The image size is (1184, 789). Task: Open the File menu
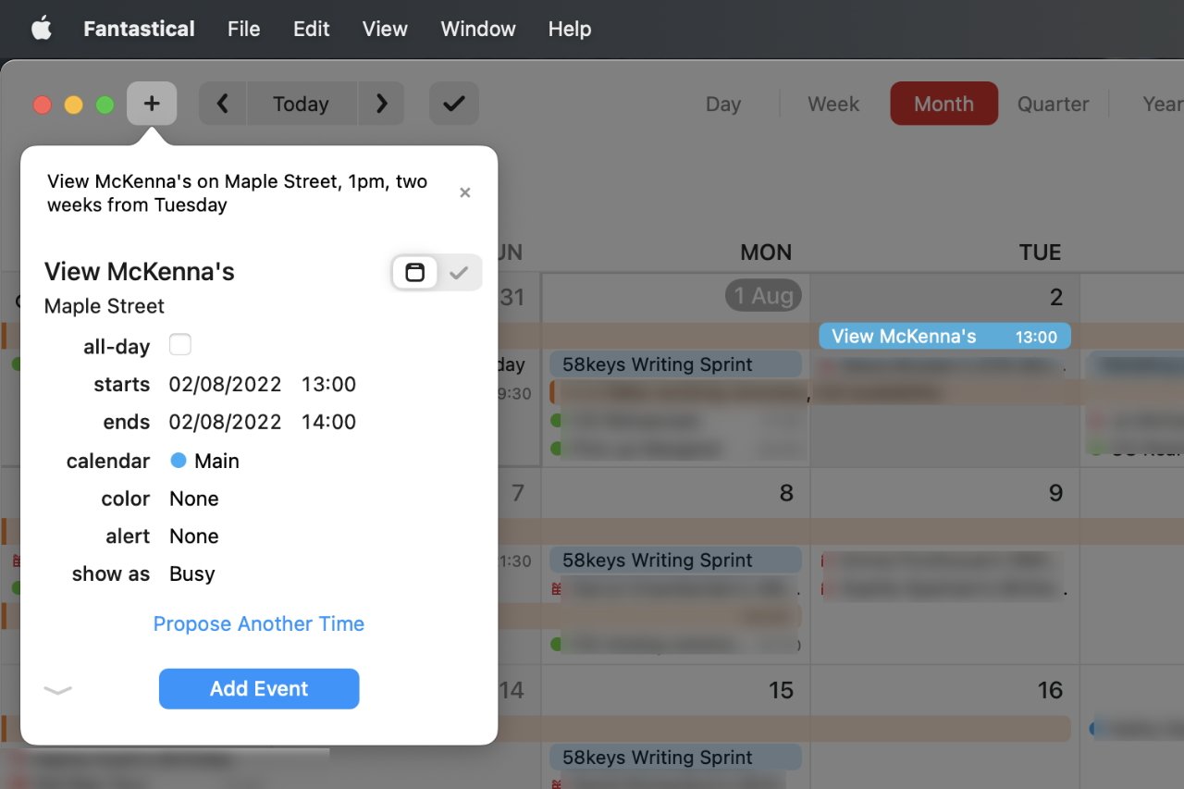pos(243,29)
